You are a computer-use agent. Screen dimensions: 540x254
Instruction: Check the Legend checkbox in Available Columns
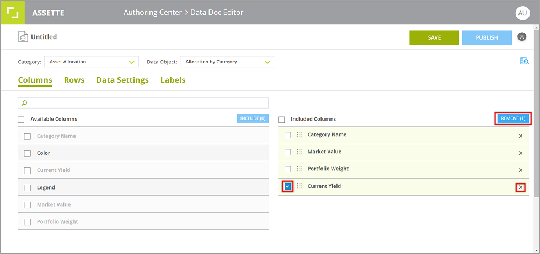pyautogui.click(x=27, y=188)
